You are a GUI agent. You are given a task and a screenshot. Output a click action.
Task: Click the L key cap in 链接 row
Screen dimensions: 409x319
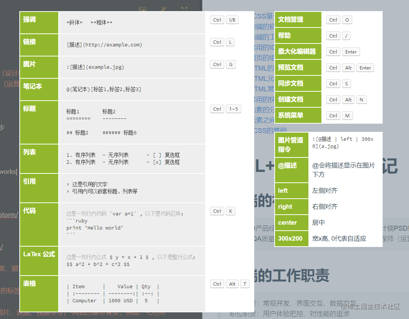230,42
